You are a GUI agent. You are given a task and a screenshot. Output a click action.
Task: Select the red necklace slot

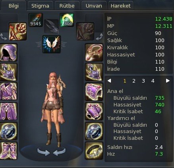[94, 52]
